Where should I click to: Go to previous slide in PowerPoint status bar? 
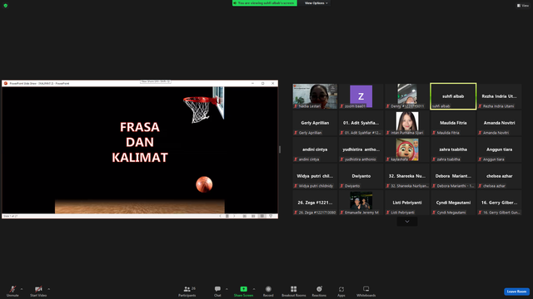point(220,216)
